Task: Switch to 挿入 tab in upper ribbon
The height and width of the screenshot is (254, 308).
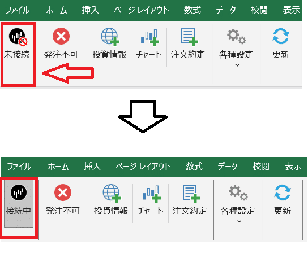Action: [x=91, y=10]
